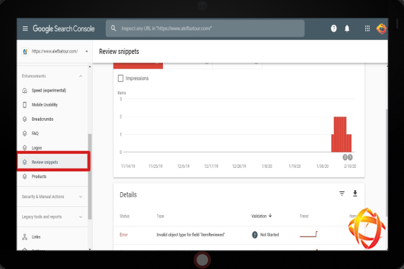Viewport: 404px width, 269px height.
Task: Click the red bars in the chart
Action: point(341,134)
